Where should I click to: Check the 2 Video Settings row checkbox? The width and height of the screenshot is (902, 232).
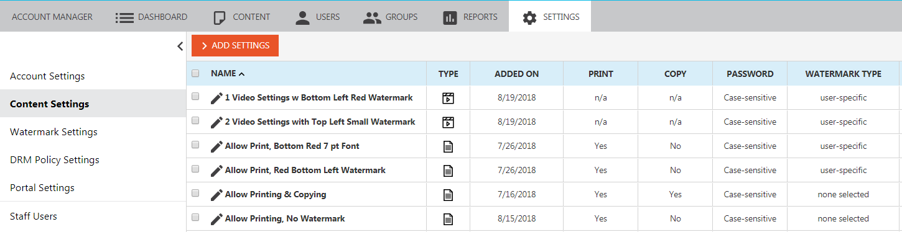click(195, 121)
